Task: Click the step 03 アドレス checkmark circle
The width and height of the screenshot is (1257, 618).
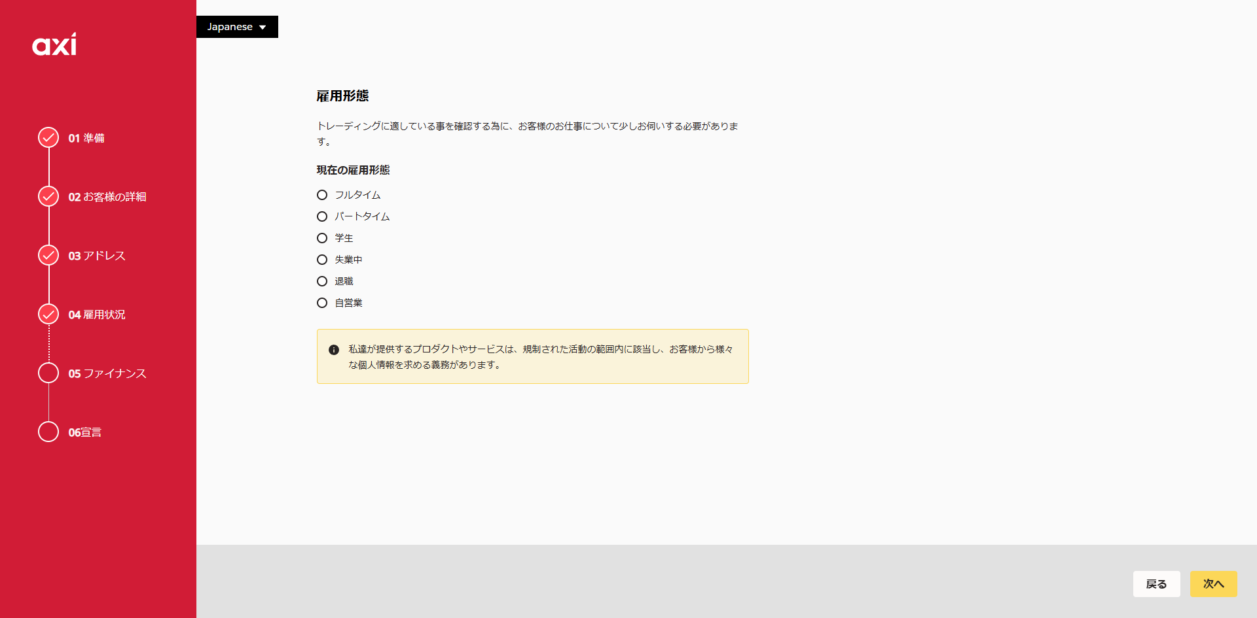Action: (48, 255)
